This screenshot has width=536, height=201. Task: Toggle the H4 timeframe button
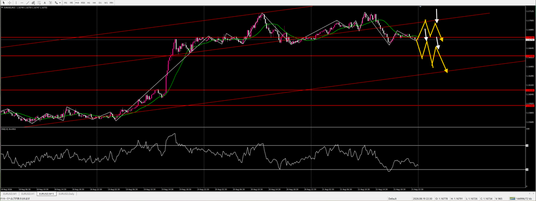94,3
